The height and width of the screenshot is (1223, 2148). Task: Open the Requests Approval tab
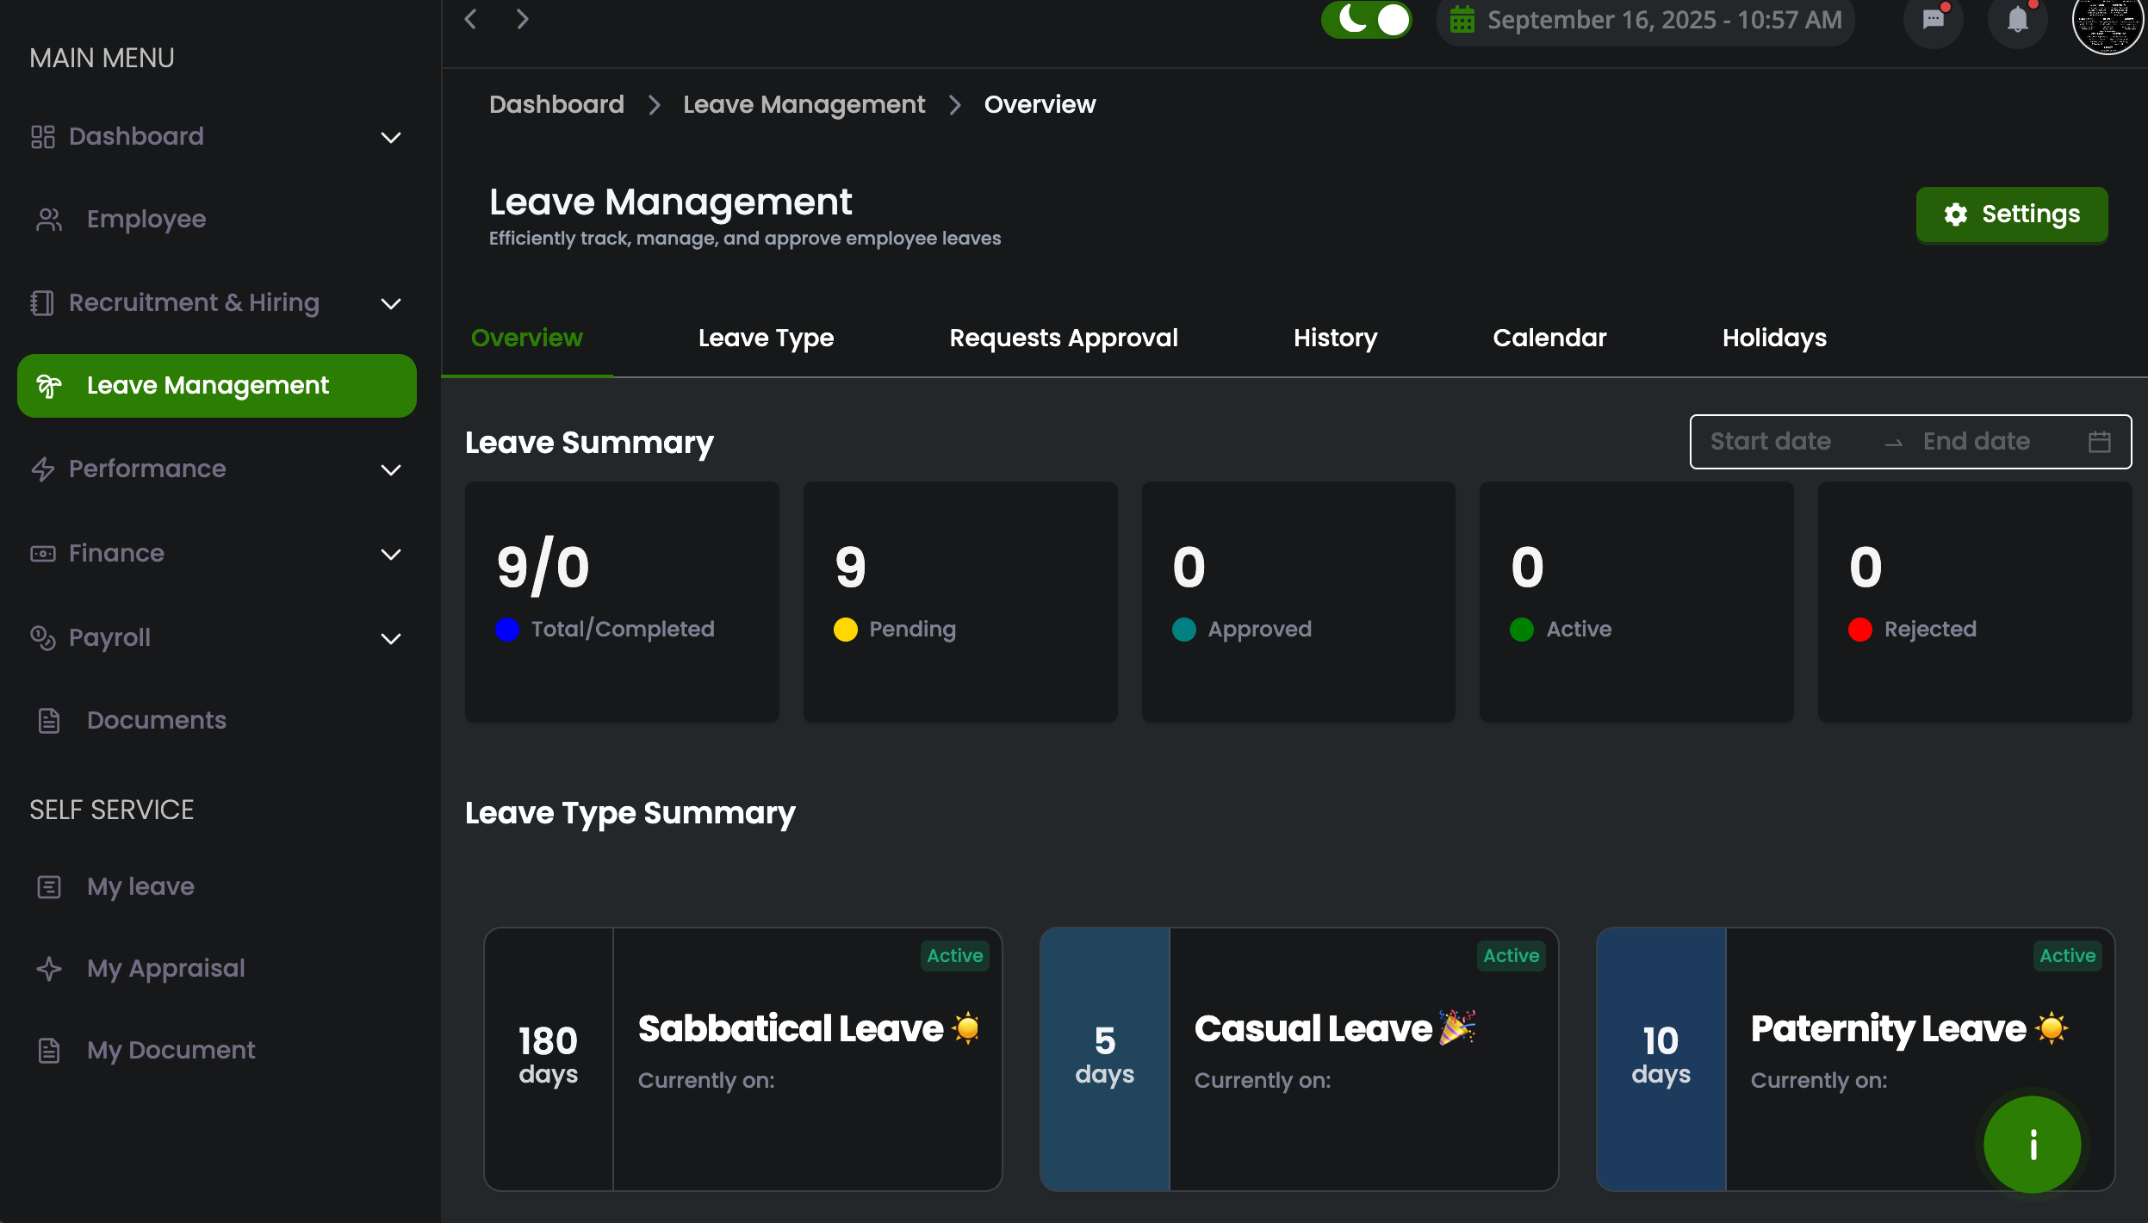pyautogui.click(x=1064, y=338)
